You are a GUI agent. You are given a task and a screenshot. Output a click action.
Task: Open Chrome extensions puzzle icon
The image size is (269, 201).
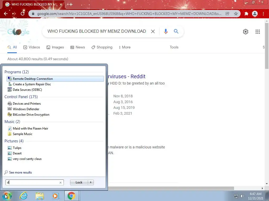(x=246, y=14)
